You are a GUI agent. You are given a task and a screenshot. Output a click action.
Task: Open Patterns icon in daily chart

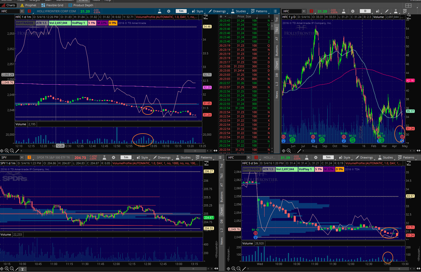[x=405, y=11]
